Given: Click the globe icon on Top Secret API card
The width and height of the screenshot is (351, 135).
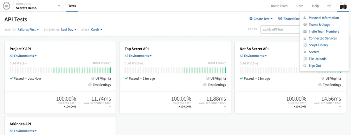Looking at the screenshot, I should (208, 79).
